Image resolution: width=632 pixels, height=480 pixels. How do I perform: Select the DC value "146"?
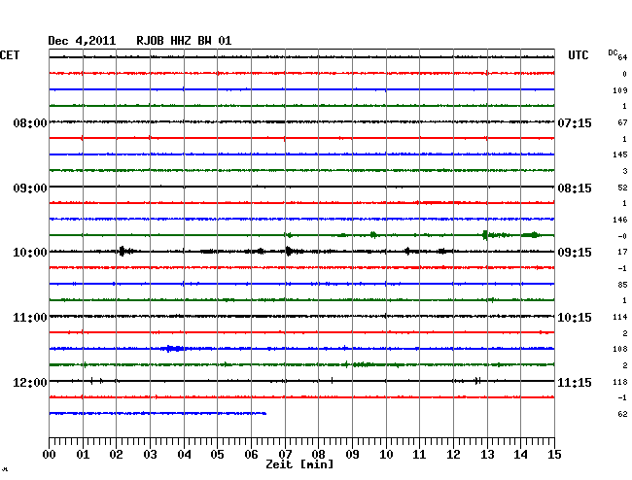[x=620, y=220]
